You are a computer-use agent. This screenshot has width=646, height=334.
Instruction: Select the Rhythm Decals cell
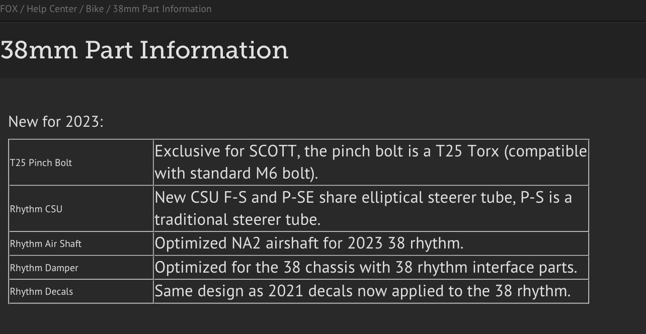pos(81,291)
